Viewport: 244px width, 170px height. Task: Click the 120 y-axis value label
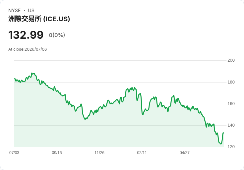(x=231, y=147)
